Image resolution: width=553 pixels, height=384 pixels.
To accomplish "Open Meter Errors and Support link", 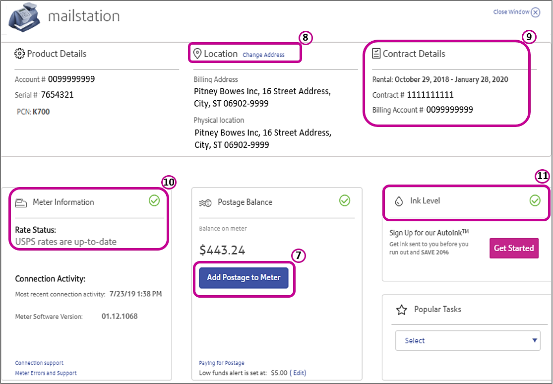I will click(x=46, y=373).
